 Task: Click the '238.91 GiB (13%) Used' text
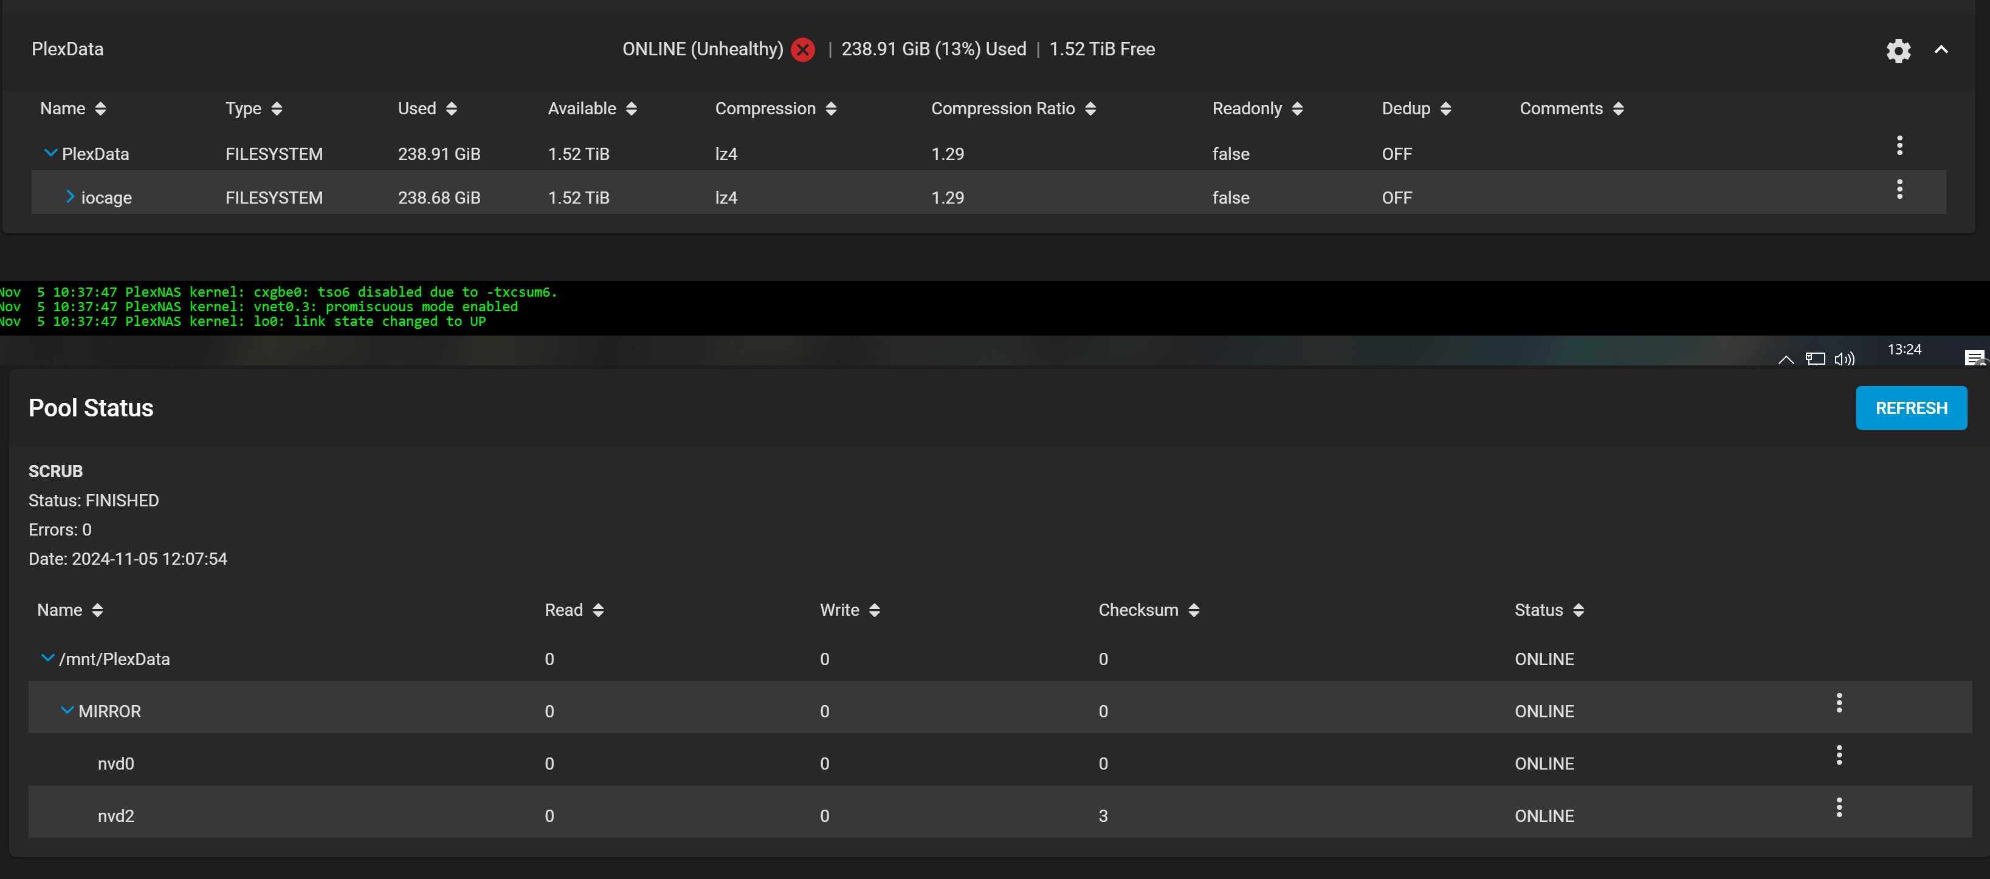[x=933, y=49]
